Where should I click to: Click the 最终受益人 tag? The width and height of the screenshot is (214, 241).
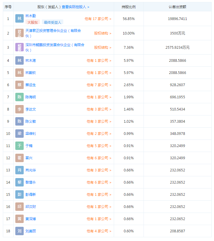tap(53, 22)
